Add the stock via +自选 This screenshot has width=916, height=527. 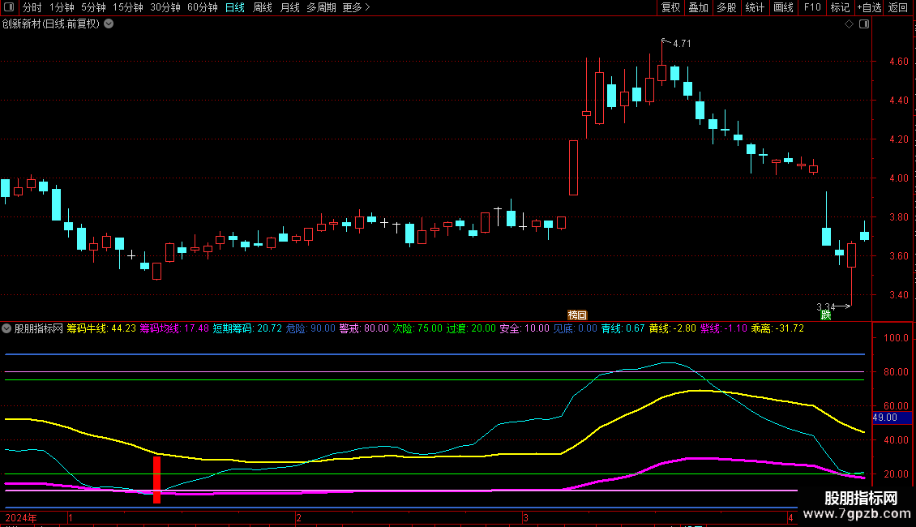coord(869,8)
